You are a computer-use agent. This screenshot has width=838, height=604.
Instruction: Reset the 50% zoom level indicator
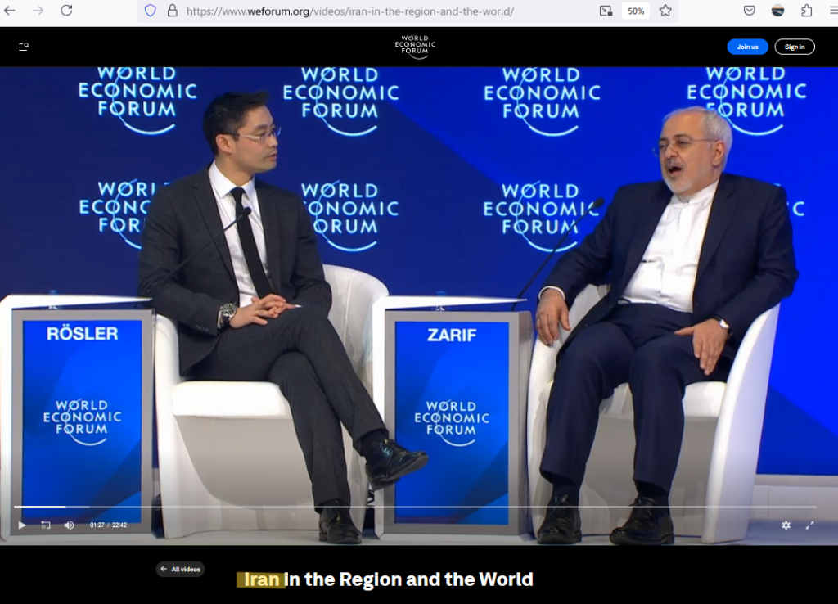point(635,11)
